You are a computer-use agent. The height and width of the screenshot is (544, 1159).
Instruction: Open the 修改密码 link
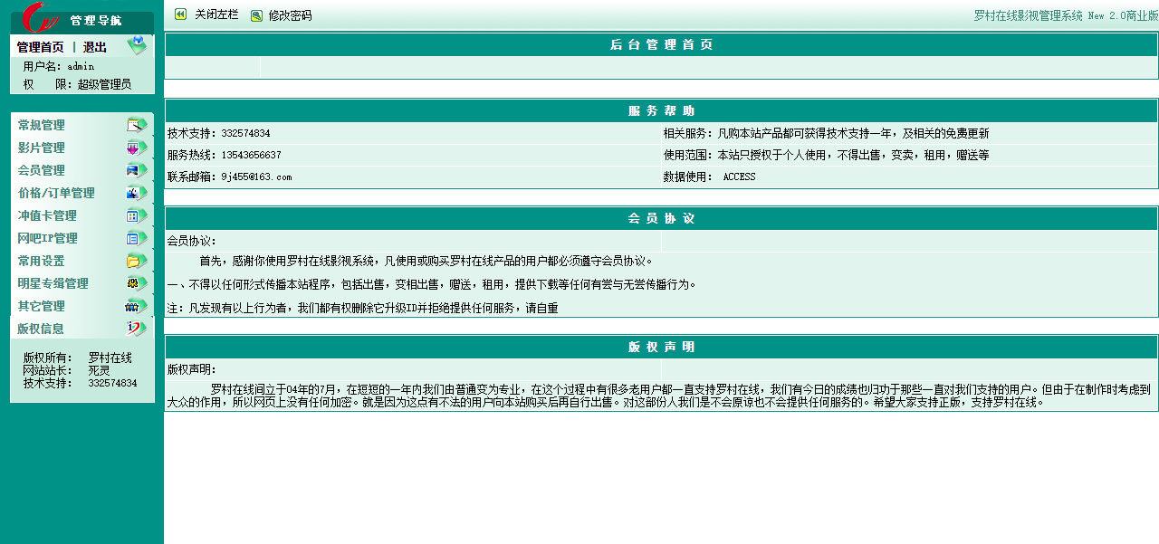(290, 15)
